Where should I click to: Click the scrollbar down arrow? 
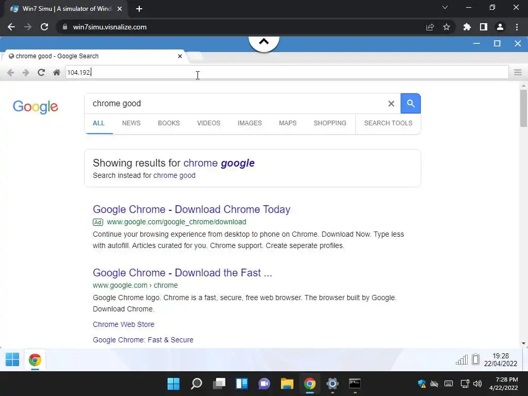point(523,343)
